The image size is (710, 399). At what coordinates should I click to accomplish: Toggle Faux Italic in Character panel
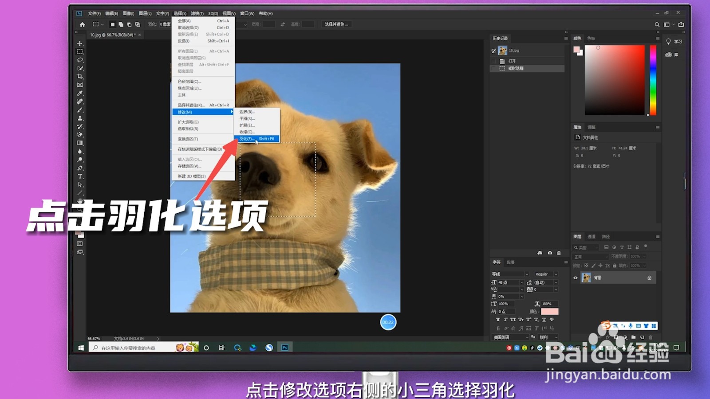(505, 320)
